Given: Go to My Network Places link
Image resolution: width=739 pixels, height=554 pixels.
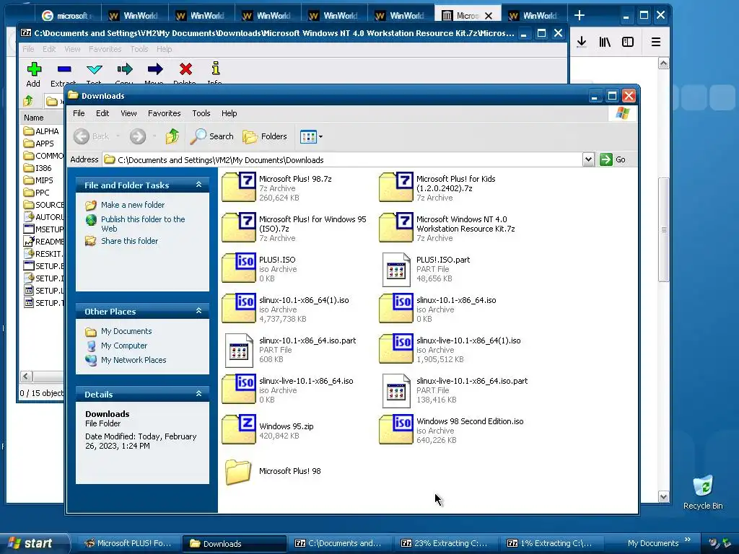Looking at the screenshot, I should pos(134,360).
